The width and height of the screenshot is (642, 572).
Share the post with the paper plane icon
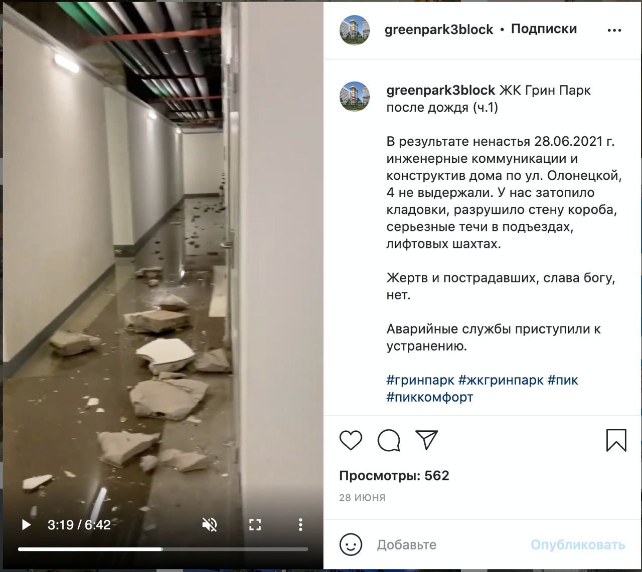coord(427,440)
